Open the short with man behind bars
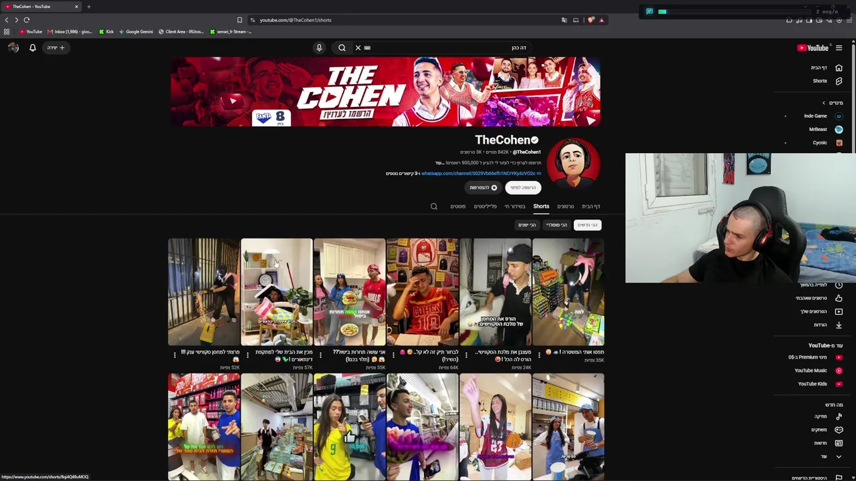 [x=204, y=292]
